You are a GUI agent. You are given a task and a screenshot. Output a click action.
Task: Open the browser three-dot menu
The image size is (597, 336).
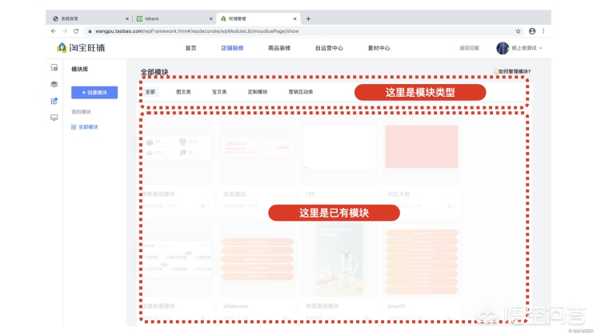point(543,31)
